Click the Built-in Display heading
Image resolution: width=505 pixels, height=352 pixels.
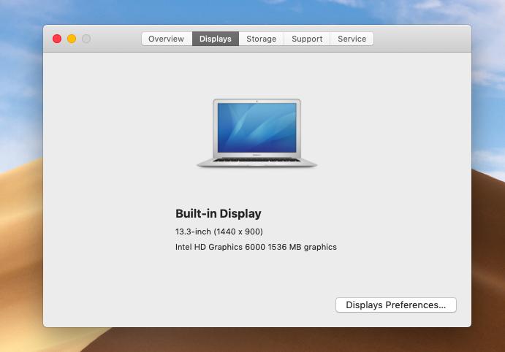(x=219, y=214)
